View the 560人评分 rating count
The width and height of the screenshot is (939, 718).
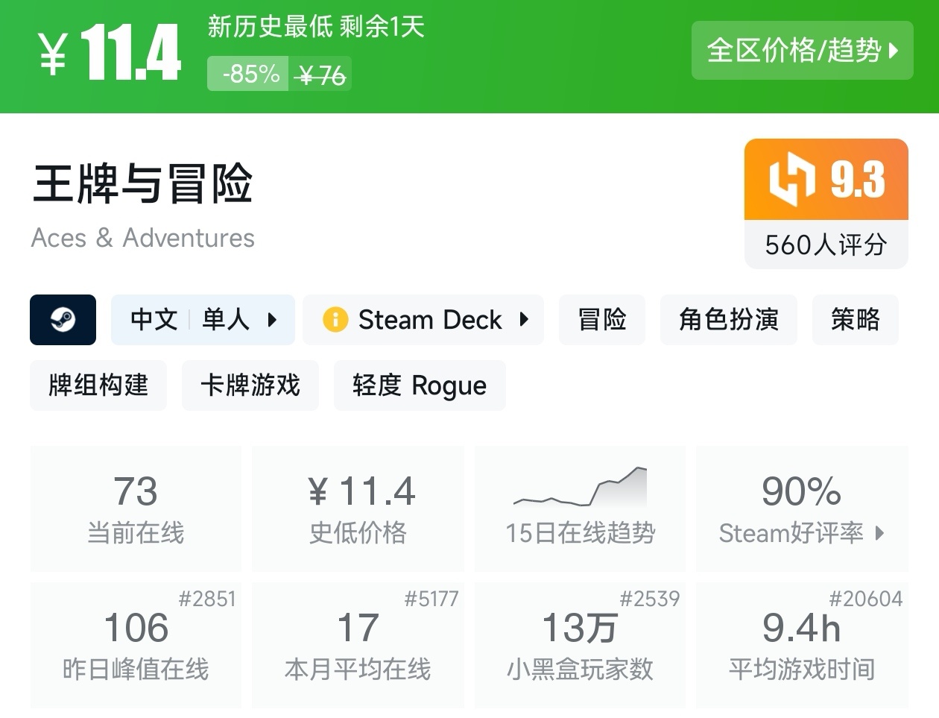(x=826, y=245)
